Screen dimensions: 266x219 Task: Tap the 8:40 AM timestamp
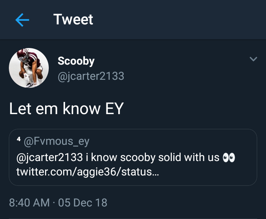point(29,202)
